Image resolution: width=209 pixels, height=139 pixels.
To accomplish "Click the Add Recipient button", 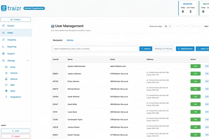I will pos(185,49).
